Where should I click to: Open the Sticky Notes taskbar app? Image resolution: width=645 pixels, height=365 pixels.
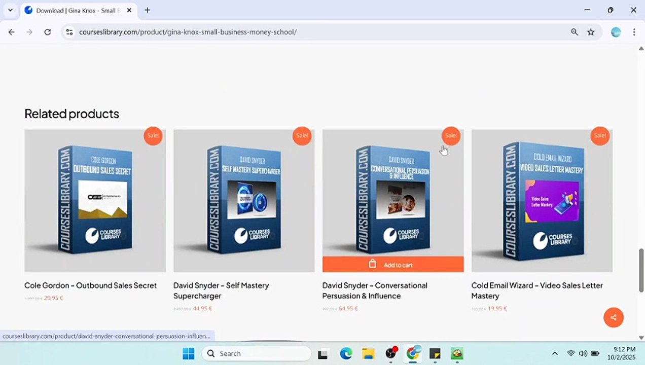pyautogui.click(x=435, y=354)
